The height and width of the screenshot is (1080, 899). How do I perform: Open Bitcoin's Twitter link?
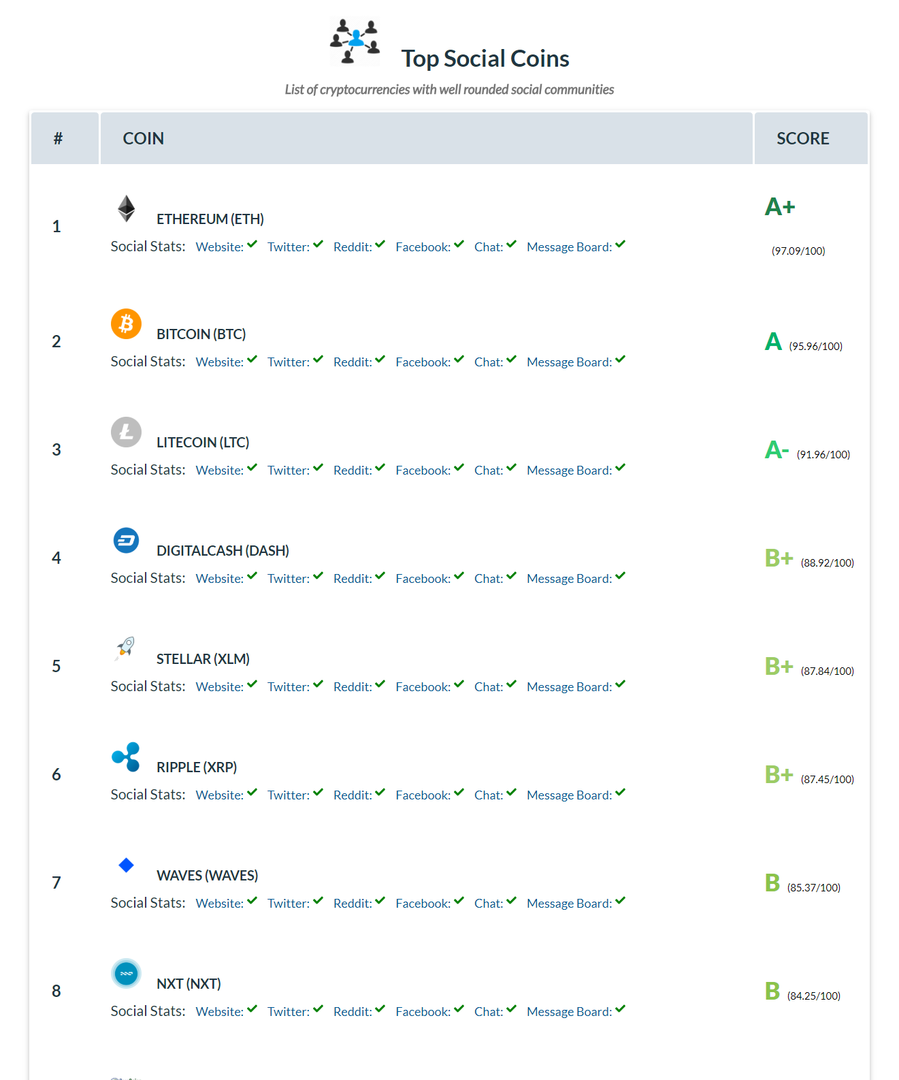click(x=289, y=362)
